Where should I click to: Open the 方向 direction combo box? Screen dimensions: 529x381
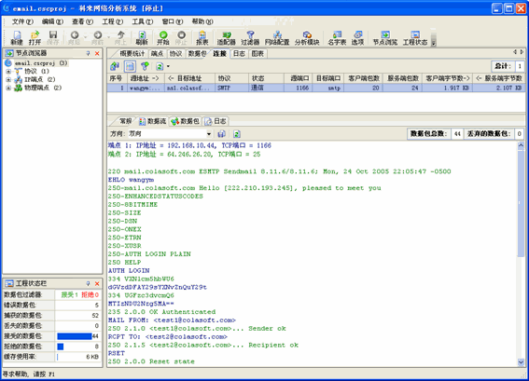pos(170,134)
